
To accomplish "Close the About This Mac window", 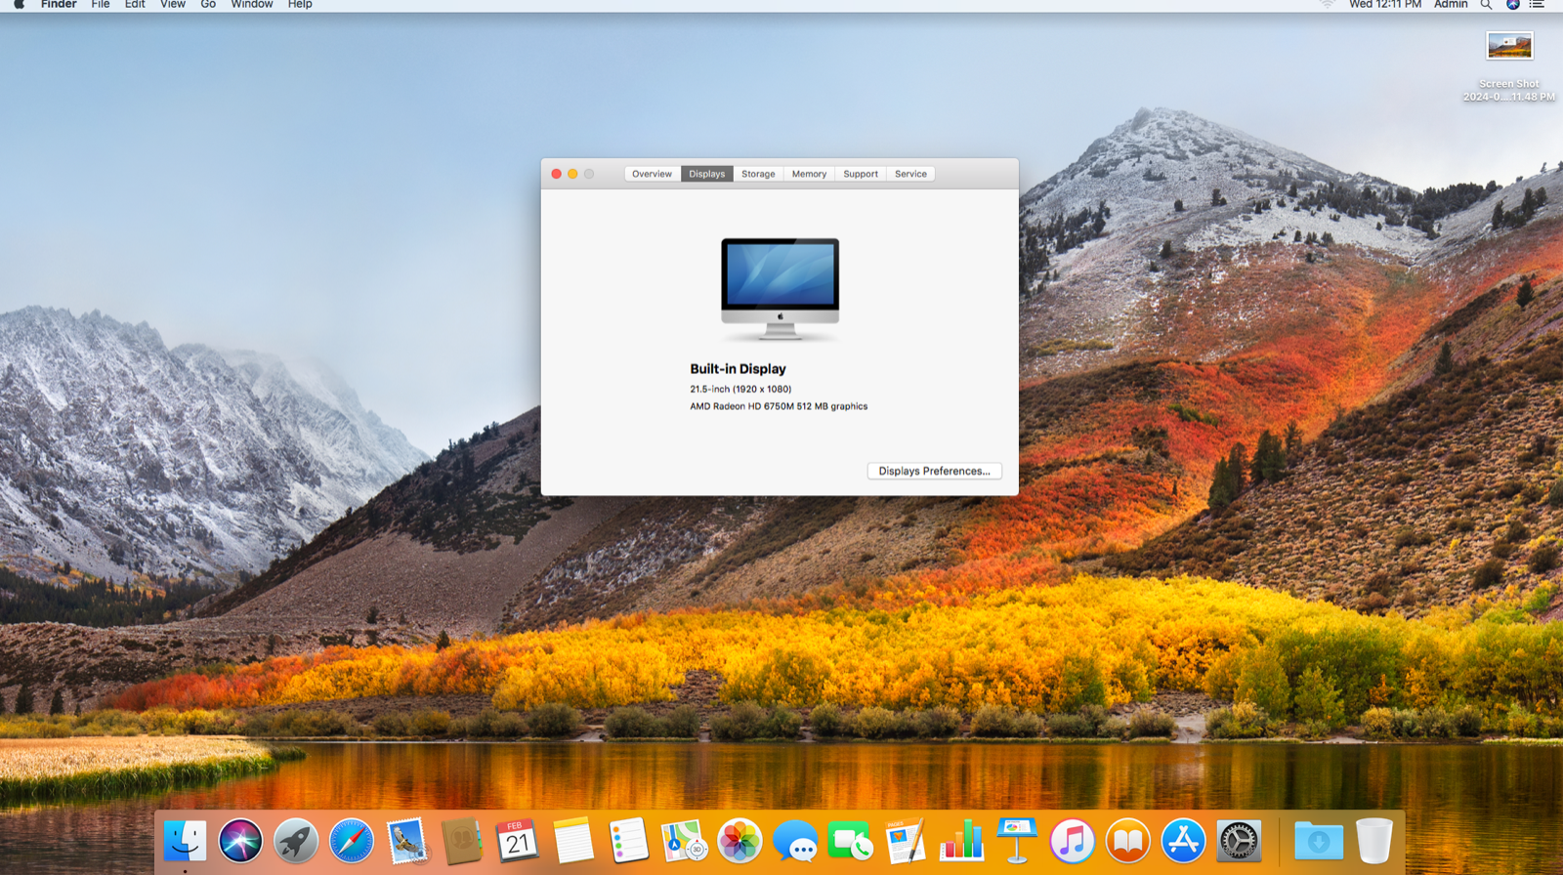I will pos(556,174).
